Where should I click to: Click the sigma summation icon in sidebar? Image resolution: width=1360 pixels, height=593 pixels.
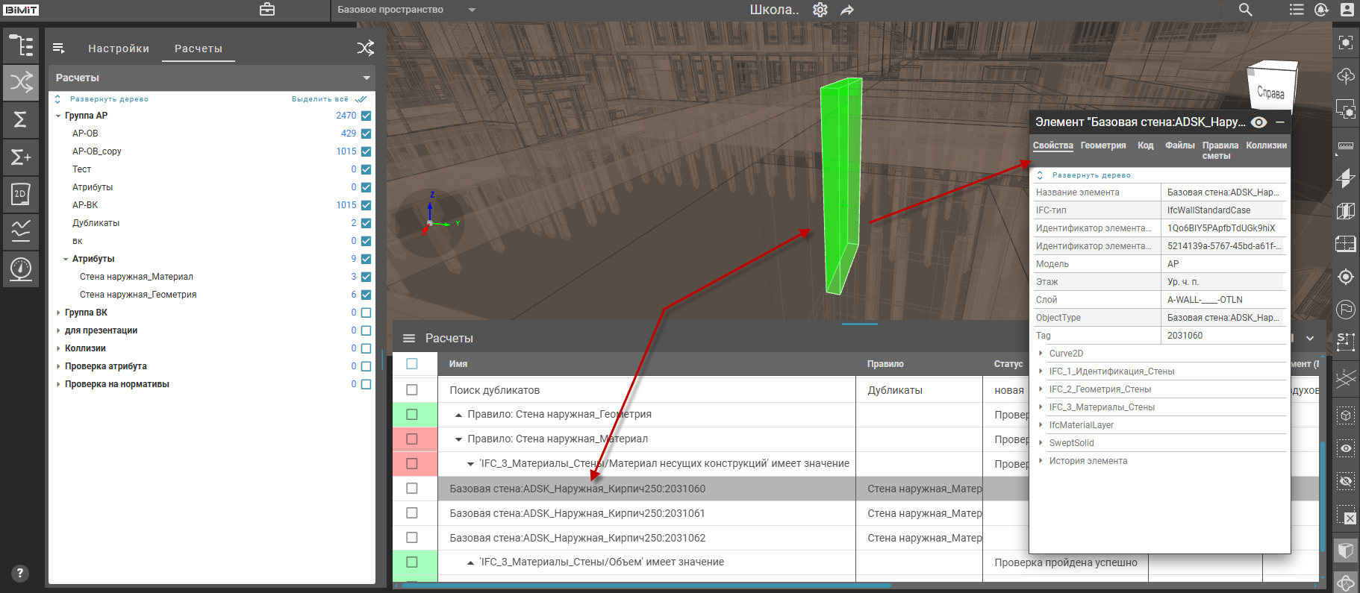[21, 119]
